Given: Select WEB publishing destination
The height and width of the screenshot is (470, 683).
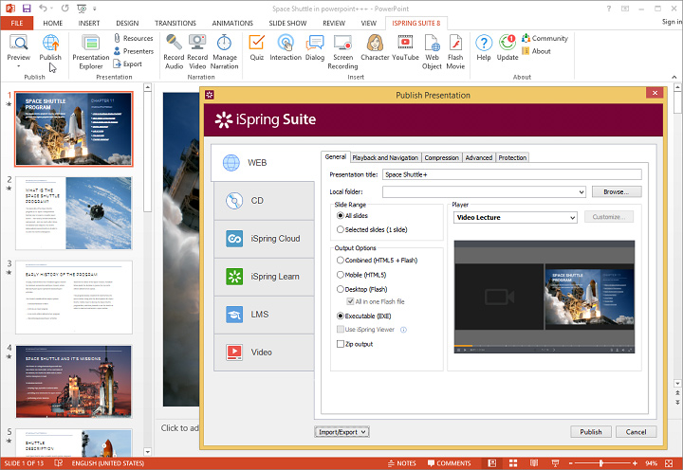Looking at the screenshot, I should (x=264, y=163).
